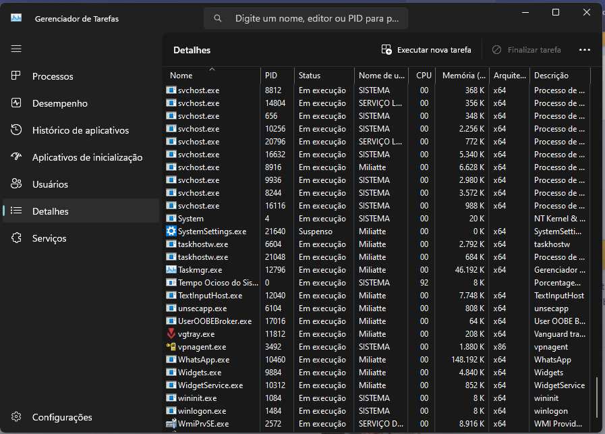Click the Configurações gear icon

[x=16, y=417]
